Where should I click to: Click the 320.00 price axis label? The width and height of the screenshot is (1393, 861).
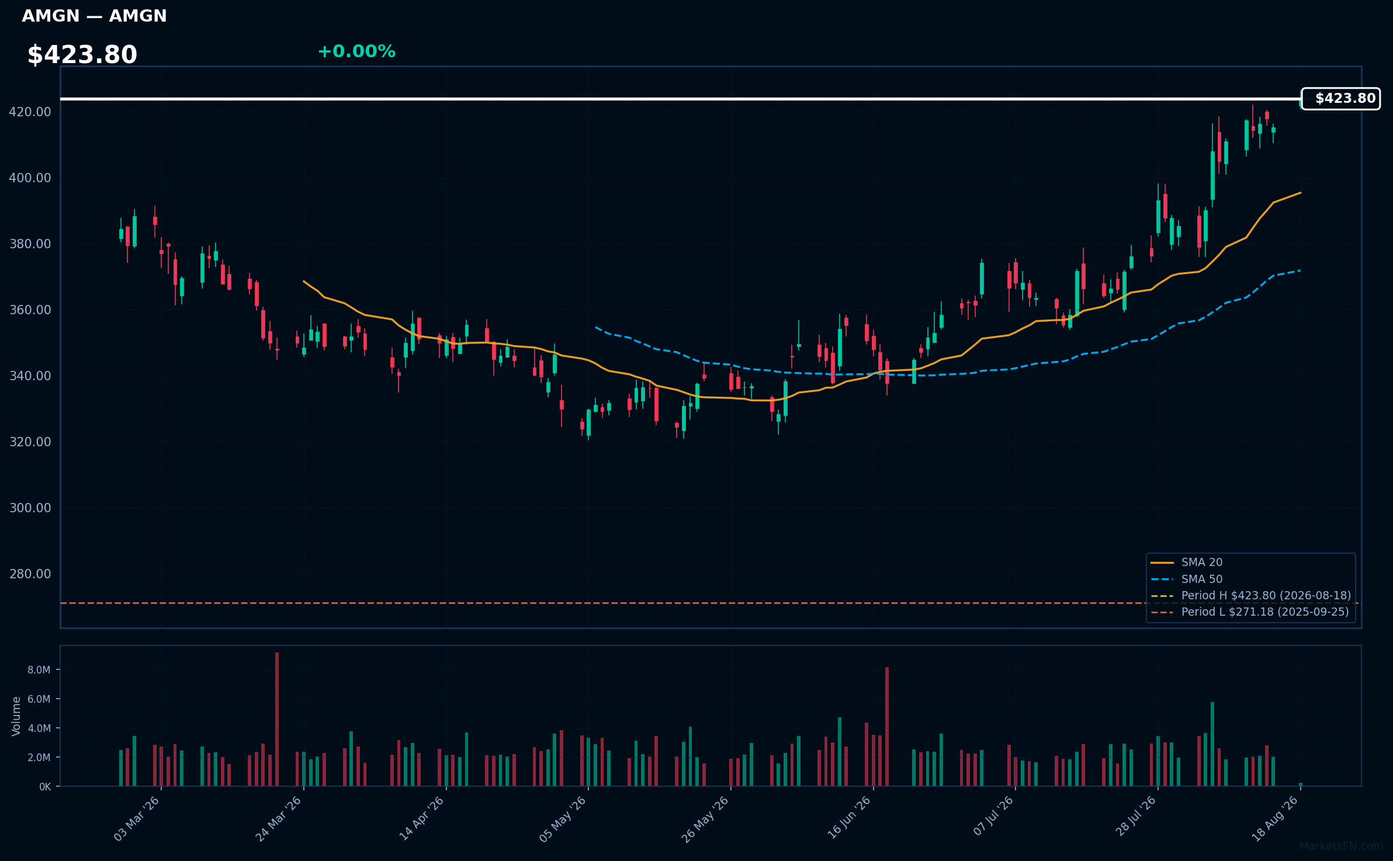(30, 442)
